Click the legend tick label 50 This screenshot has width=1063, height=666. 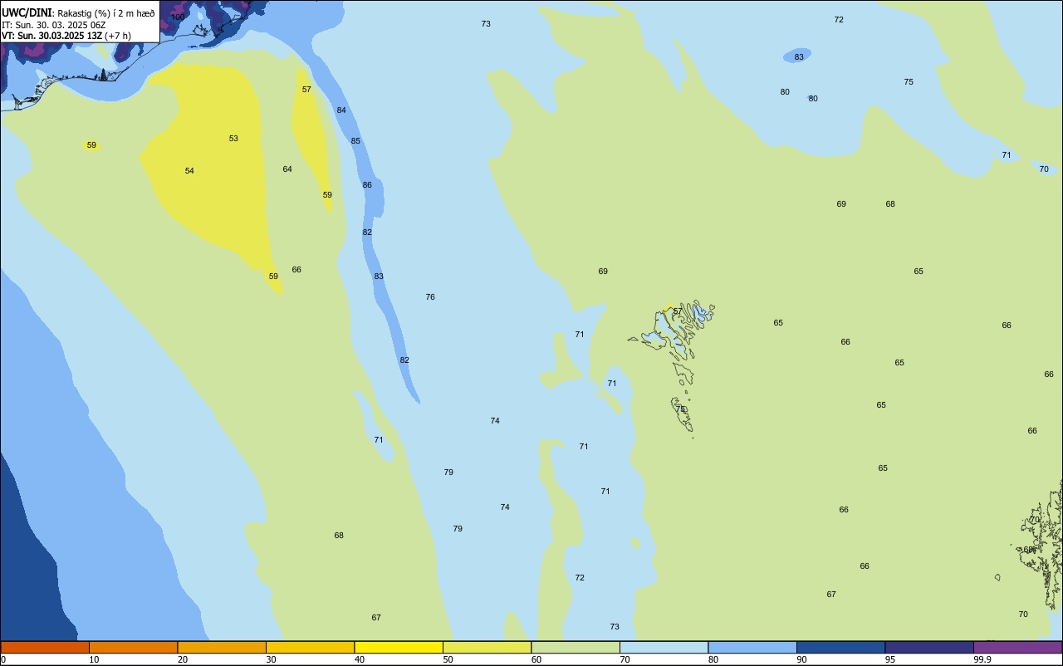pyautogui.click(x=448, y=659)
